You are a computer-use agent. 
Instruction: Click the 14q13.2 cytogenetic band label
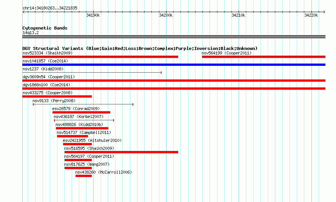(x=31, y=33)
